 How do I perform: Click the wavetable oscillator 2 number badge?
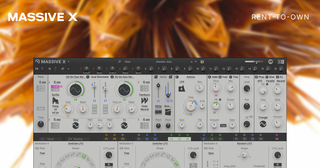[x=112, y=77]
